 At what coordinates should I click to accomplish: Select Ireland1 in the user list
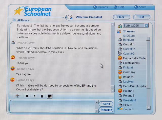click(128, 77)
